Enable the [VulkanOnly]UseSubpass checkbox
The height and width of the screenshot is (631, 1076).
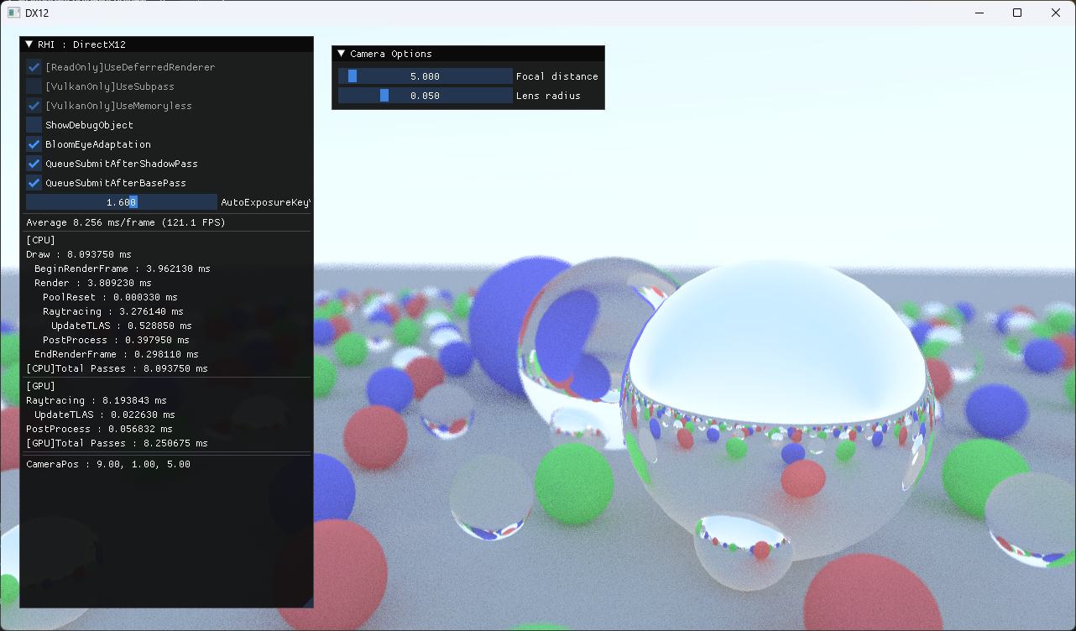pyautogui.click(x=34, y=86)
